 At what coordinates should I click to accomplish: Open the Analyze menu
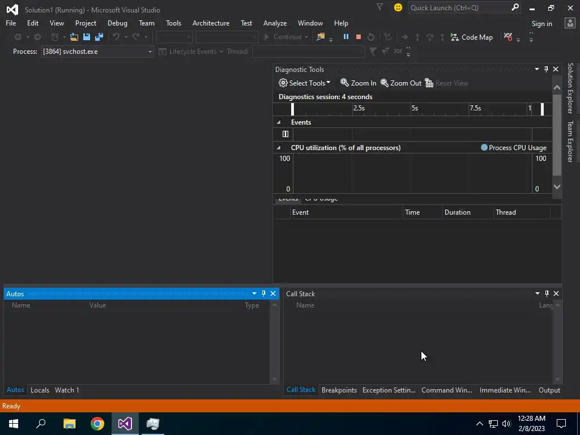click(275, 23)
